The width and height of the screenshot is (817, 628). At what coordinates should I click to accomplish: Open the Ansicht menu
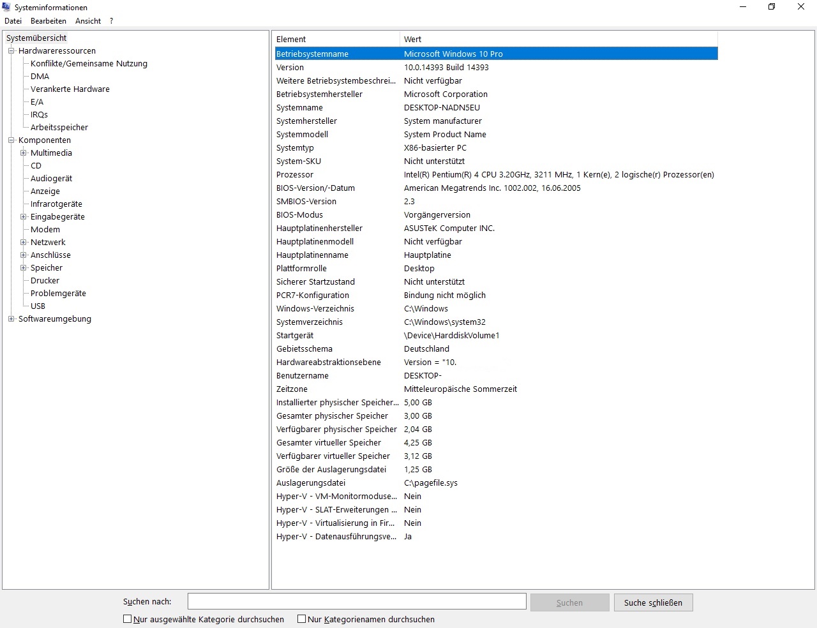[x=88, y=21]
